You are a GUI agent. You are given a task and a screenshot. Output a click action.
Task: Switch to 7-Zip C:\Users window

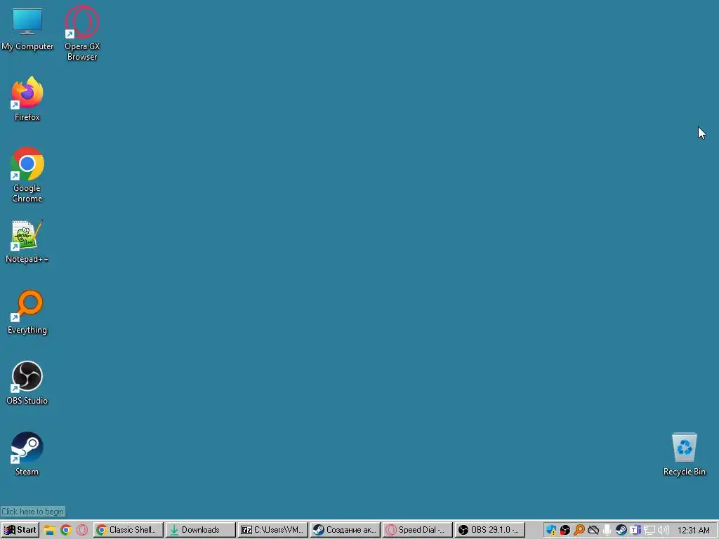pyautogui.click(x=273, y=530)
